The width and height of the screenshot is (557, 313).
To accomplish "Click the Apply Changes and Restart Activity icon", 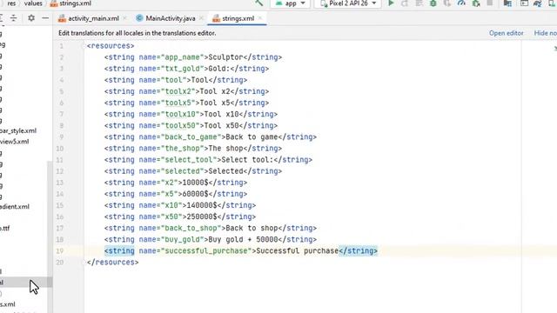I will click(x=405, y=3).
